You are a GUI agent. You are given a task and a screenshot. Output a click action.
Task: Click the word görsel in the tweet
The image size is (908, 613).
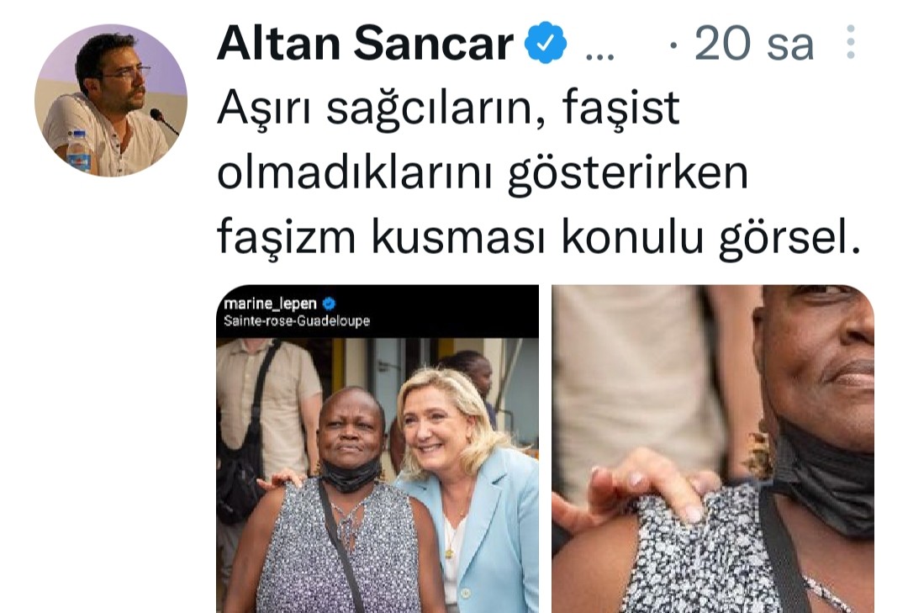[x=789, y=237]
